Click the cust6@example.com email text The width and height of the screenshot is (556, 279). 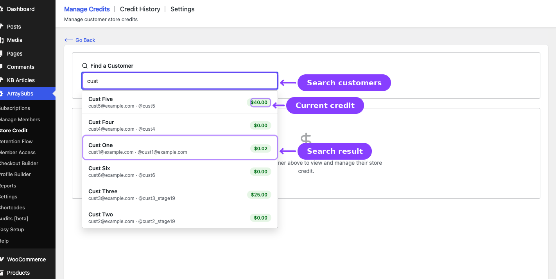[x=111, y=175]
